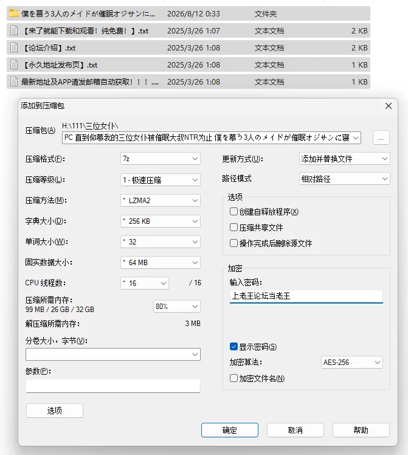
Task: Open the 字典大小 256 KB dropdown
Action: pos(161,221)
